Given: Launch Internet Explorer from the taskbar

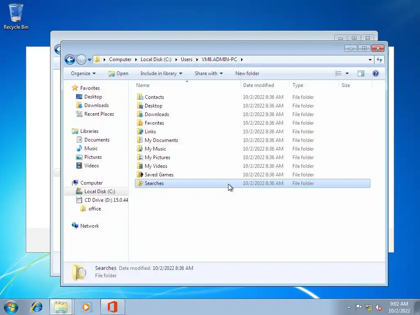Looking at the screenshot, I should coord(37,307).
